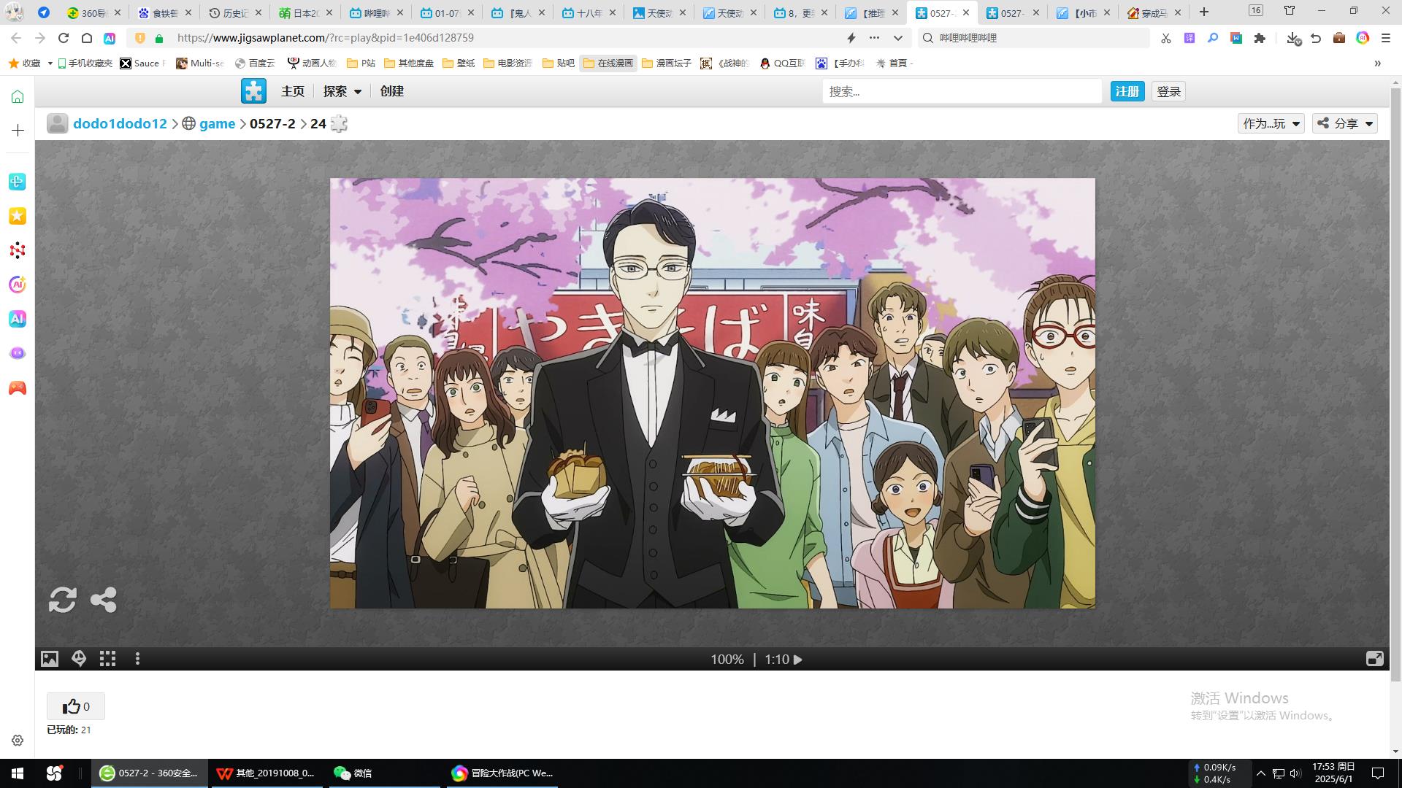1402x788 pixels.
Task: Expand the 作为..玩 play-as dropdown
Action: coord(1271,123)
